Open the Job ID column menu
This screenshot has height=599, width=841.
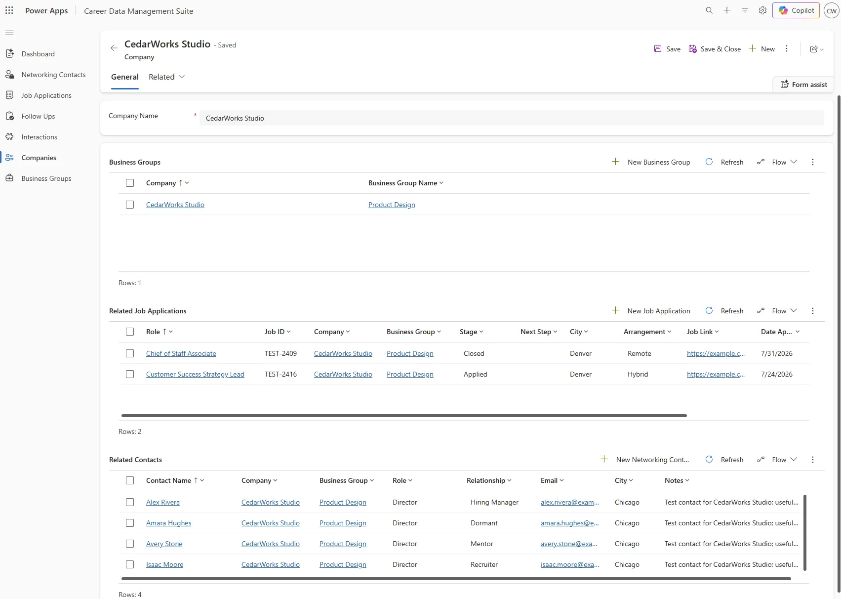click(x=278, y=332)
